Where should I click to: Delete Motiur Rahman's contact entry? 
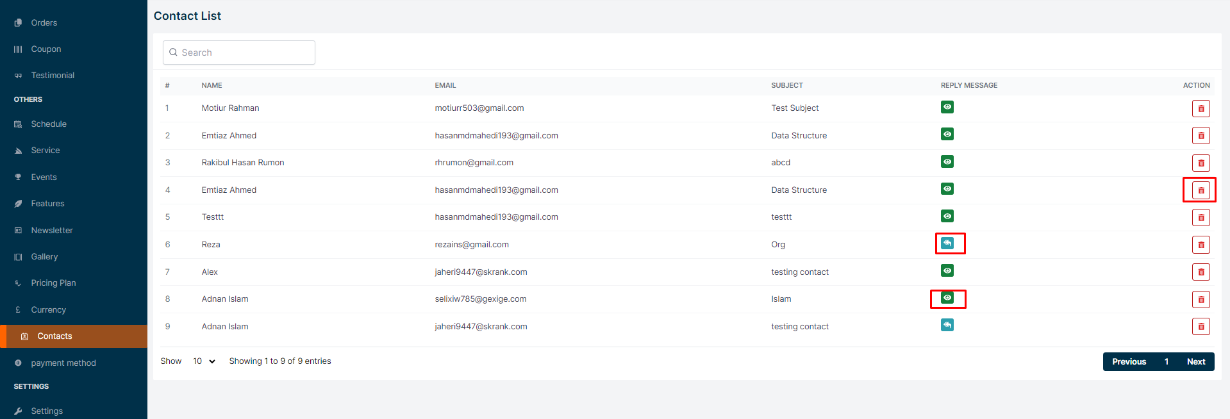pos(1201,108)
